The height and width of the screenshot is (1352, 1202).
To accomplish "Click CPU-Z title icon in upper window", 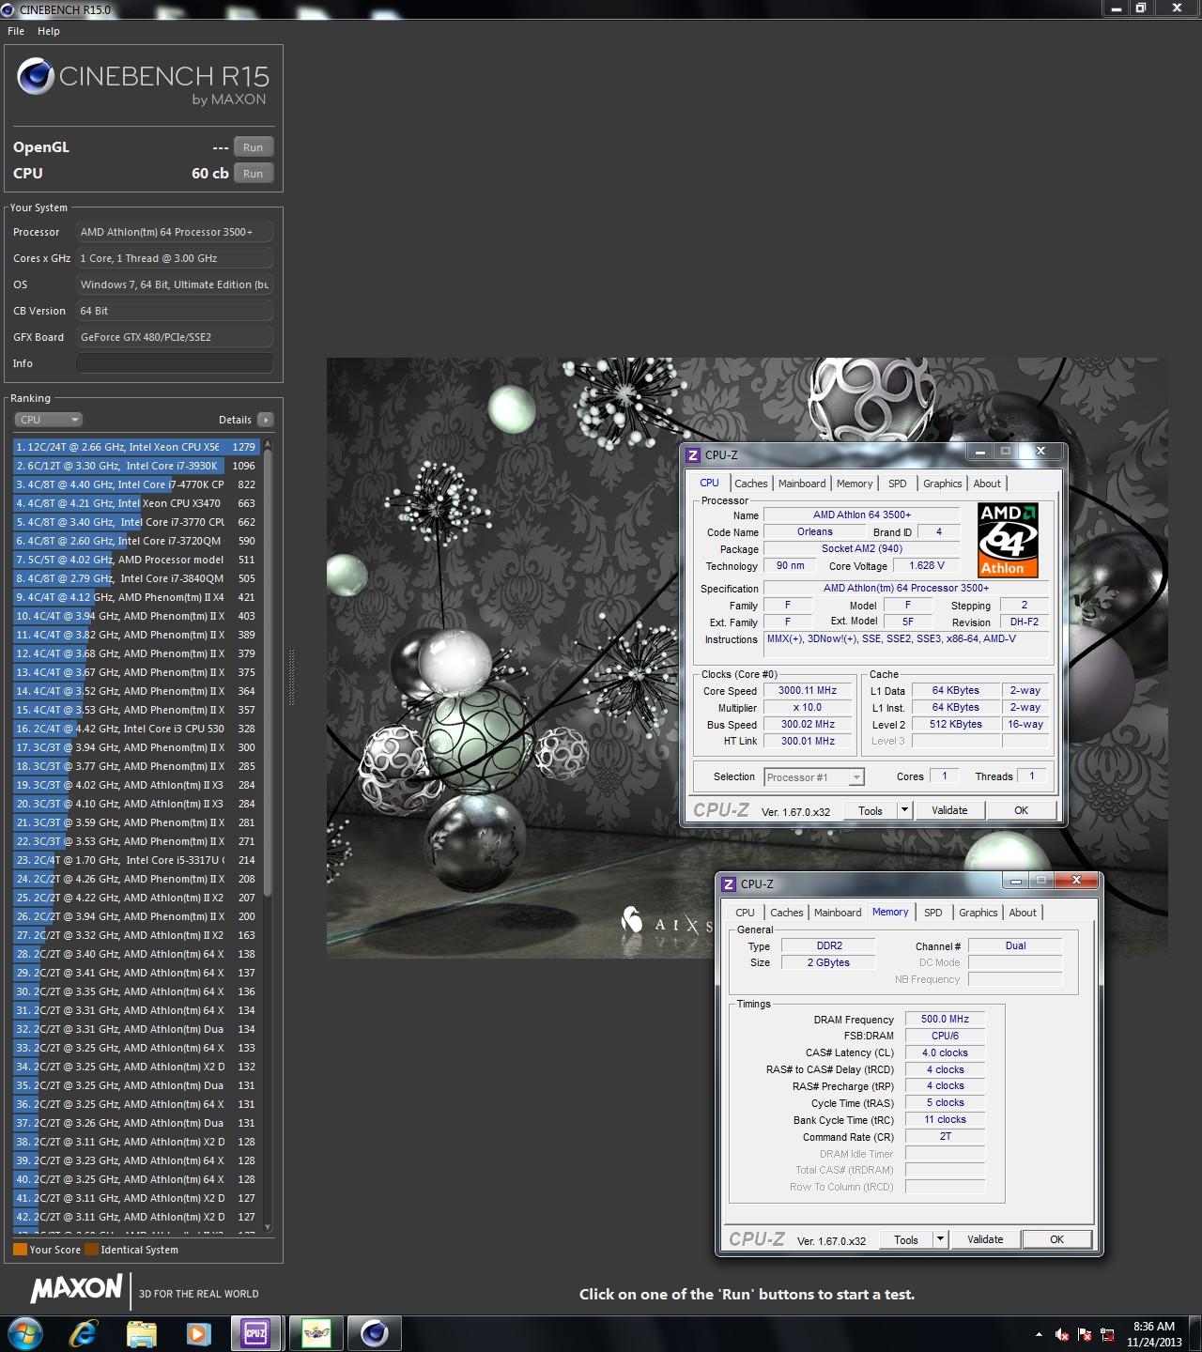I will tap(693, 454).
